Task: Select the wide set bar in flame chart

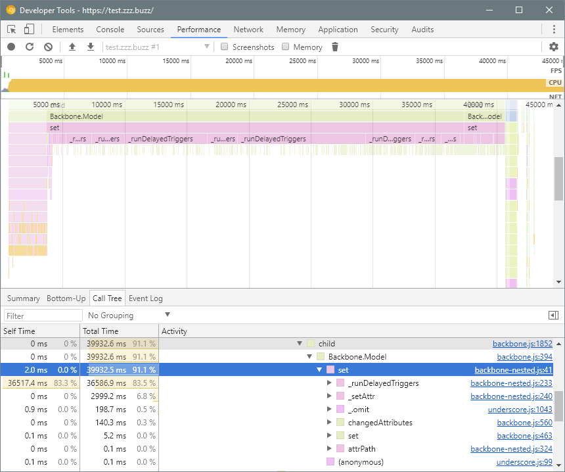Action: click(x=256, y=128)
